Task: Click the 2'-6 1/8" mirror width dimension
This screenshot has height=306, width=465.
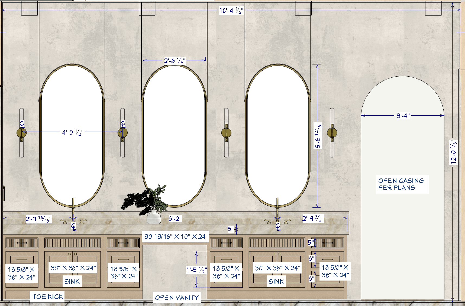Action: point(175,61)
